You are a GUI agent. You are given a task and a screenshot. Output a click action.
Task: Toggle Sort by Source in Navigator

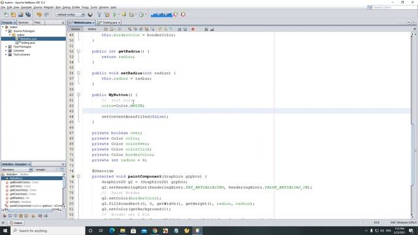pos(46,216)
